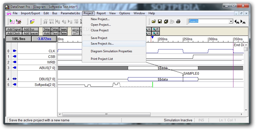Select Close Project menu entry
Screen dimensions: 256x130
point(114,30)
